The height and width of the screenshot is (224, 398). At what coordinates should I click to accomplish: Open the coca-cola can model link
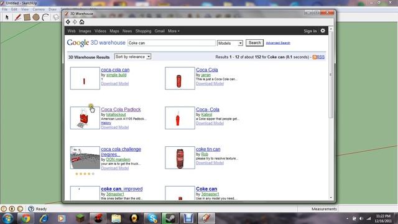[115, 70]
